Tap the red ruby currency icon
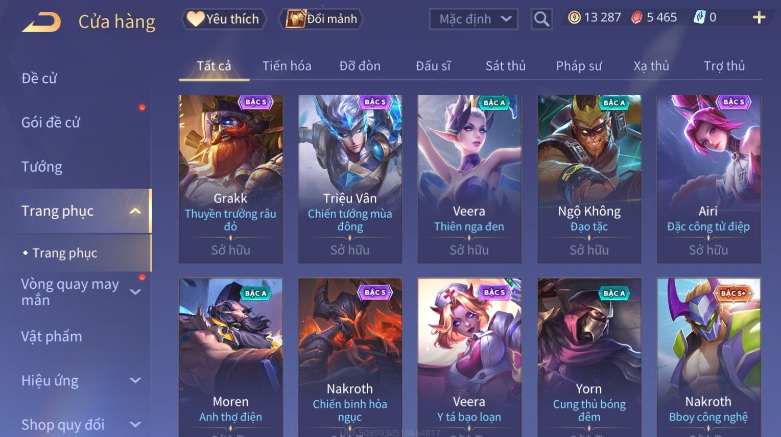This screenshot has width=781, height=437. click(x=636, y=18)
